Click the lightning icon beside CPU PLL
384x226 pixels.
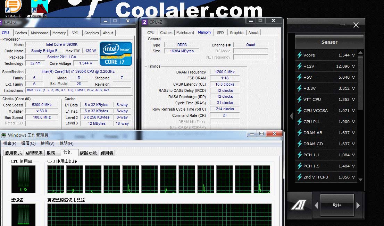point(299,122)
